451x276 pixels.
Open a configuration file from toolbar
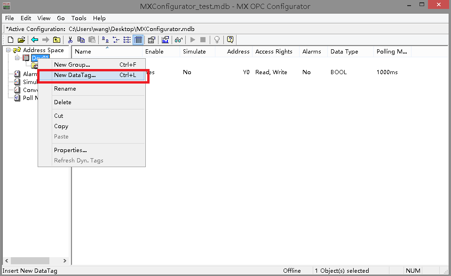[x=21, y=39]
